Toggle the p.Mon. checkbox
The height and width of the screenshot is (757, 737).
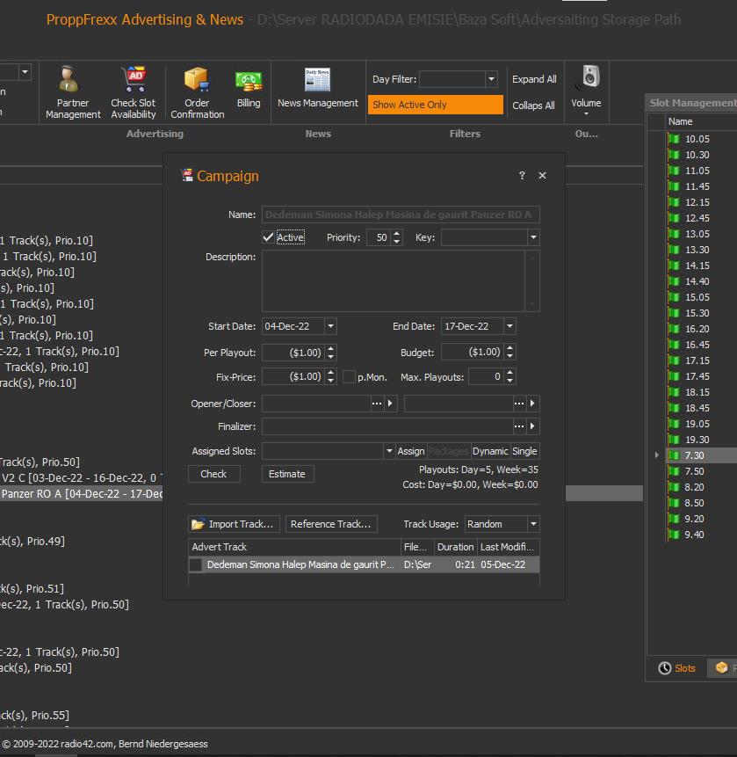click(349, 377)
